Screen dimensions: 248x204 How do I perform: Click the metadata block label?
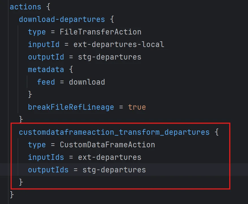point(46,69)
